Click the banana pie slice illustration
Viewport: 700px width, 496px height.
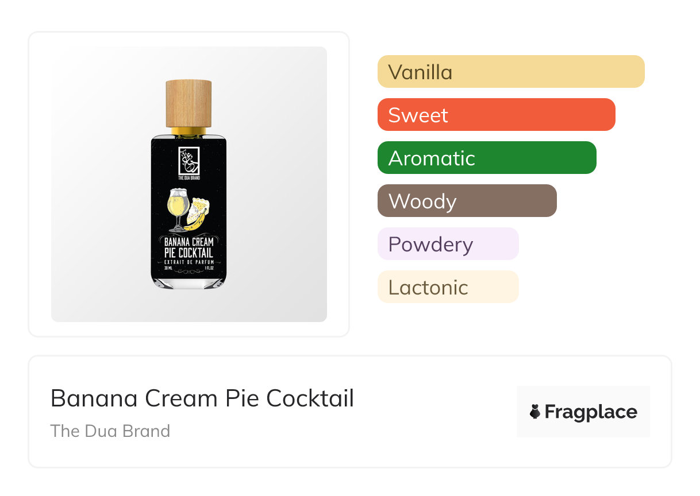[x=199, y=212]
